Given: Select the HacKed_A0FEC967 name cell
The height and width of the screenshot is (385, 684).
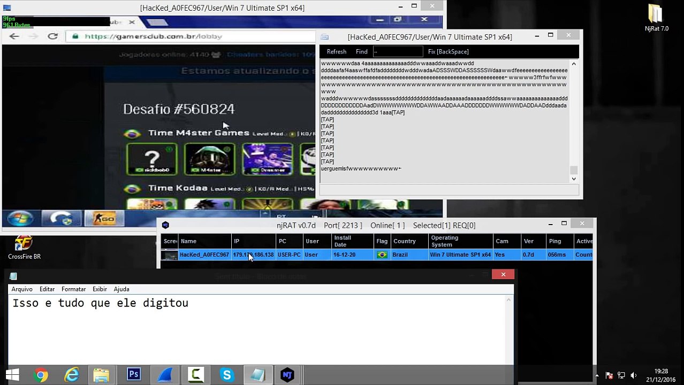Looking at the screenshot, I should point(204,255).
